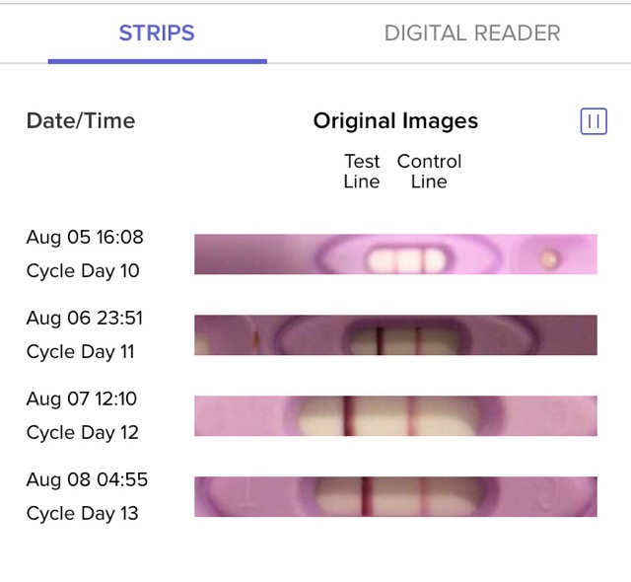Open the Aug 08 04:55 strip image
The image size is (631, 582).
(395, 496)
